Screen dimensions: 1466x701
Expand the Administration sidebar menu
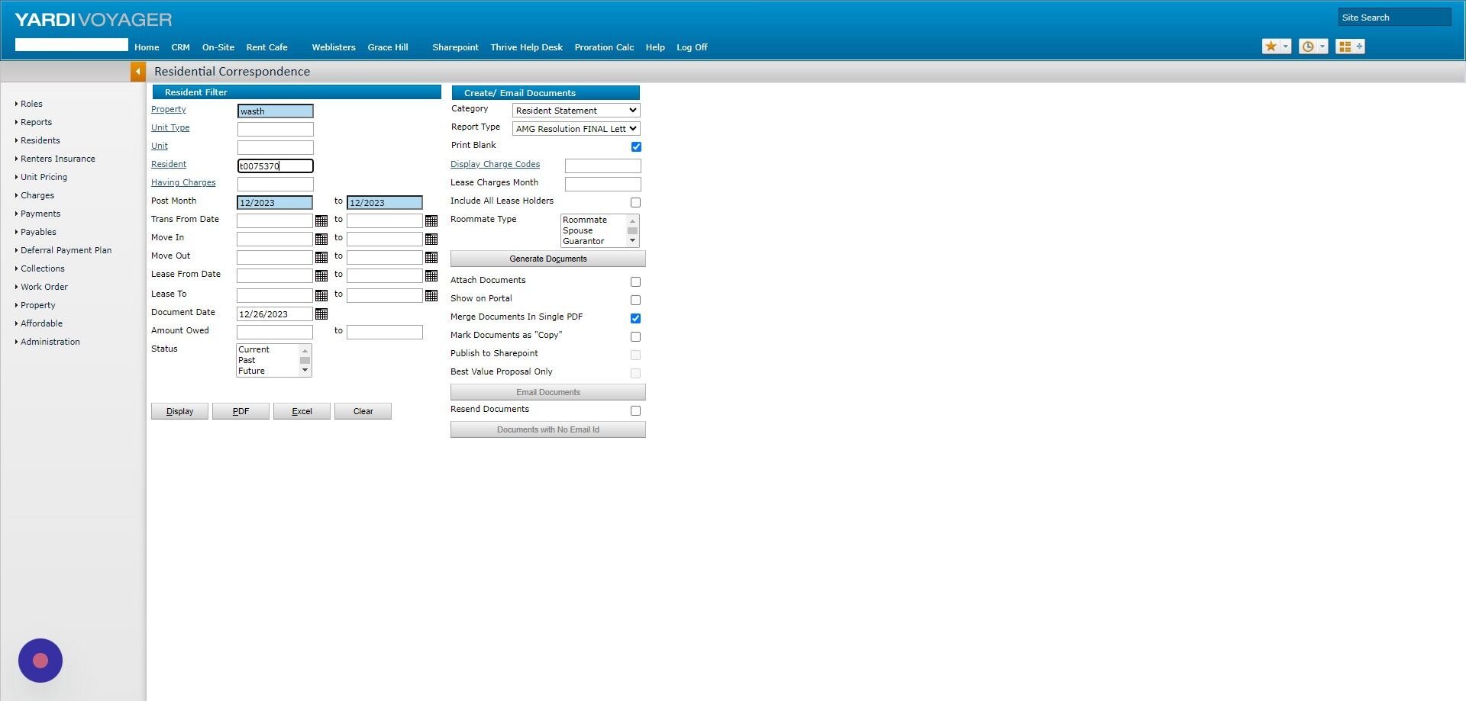[50, 342]
